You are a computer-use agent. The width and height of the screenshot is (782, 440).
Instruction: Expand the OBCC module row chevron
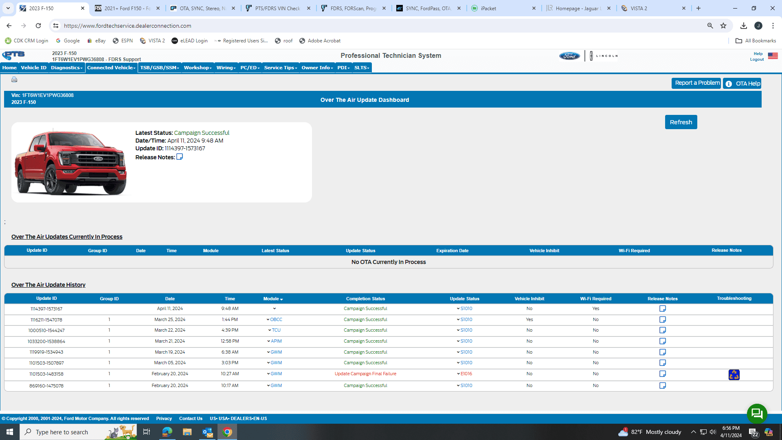pos(268,320)
